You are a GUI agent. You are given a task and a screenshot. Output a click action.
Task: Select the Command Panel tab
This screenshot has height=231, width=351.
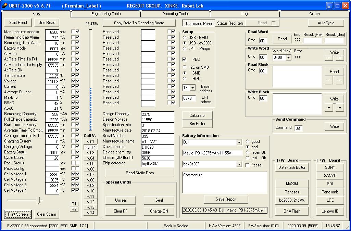199,23
